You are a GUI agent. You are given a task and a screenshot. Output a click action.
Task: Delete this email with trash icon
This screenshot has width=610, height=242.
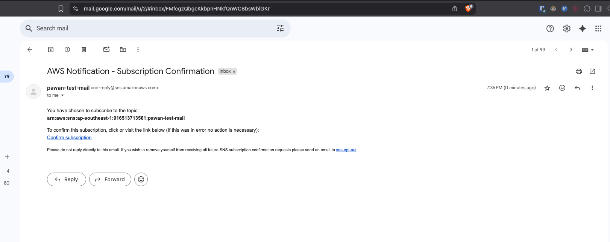[x=84, y=50]
